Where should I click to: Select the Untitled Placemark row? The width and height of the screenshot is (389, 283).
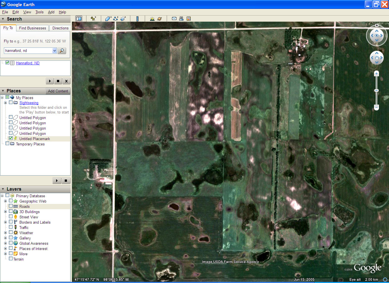(35, 139)
